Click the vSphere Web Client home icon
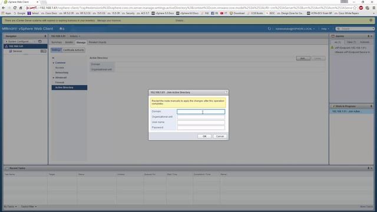This screenshot has height=212, width=377. click(x=62, y=29)
